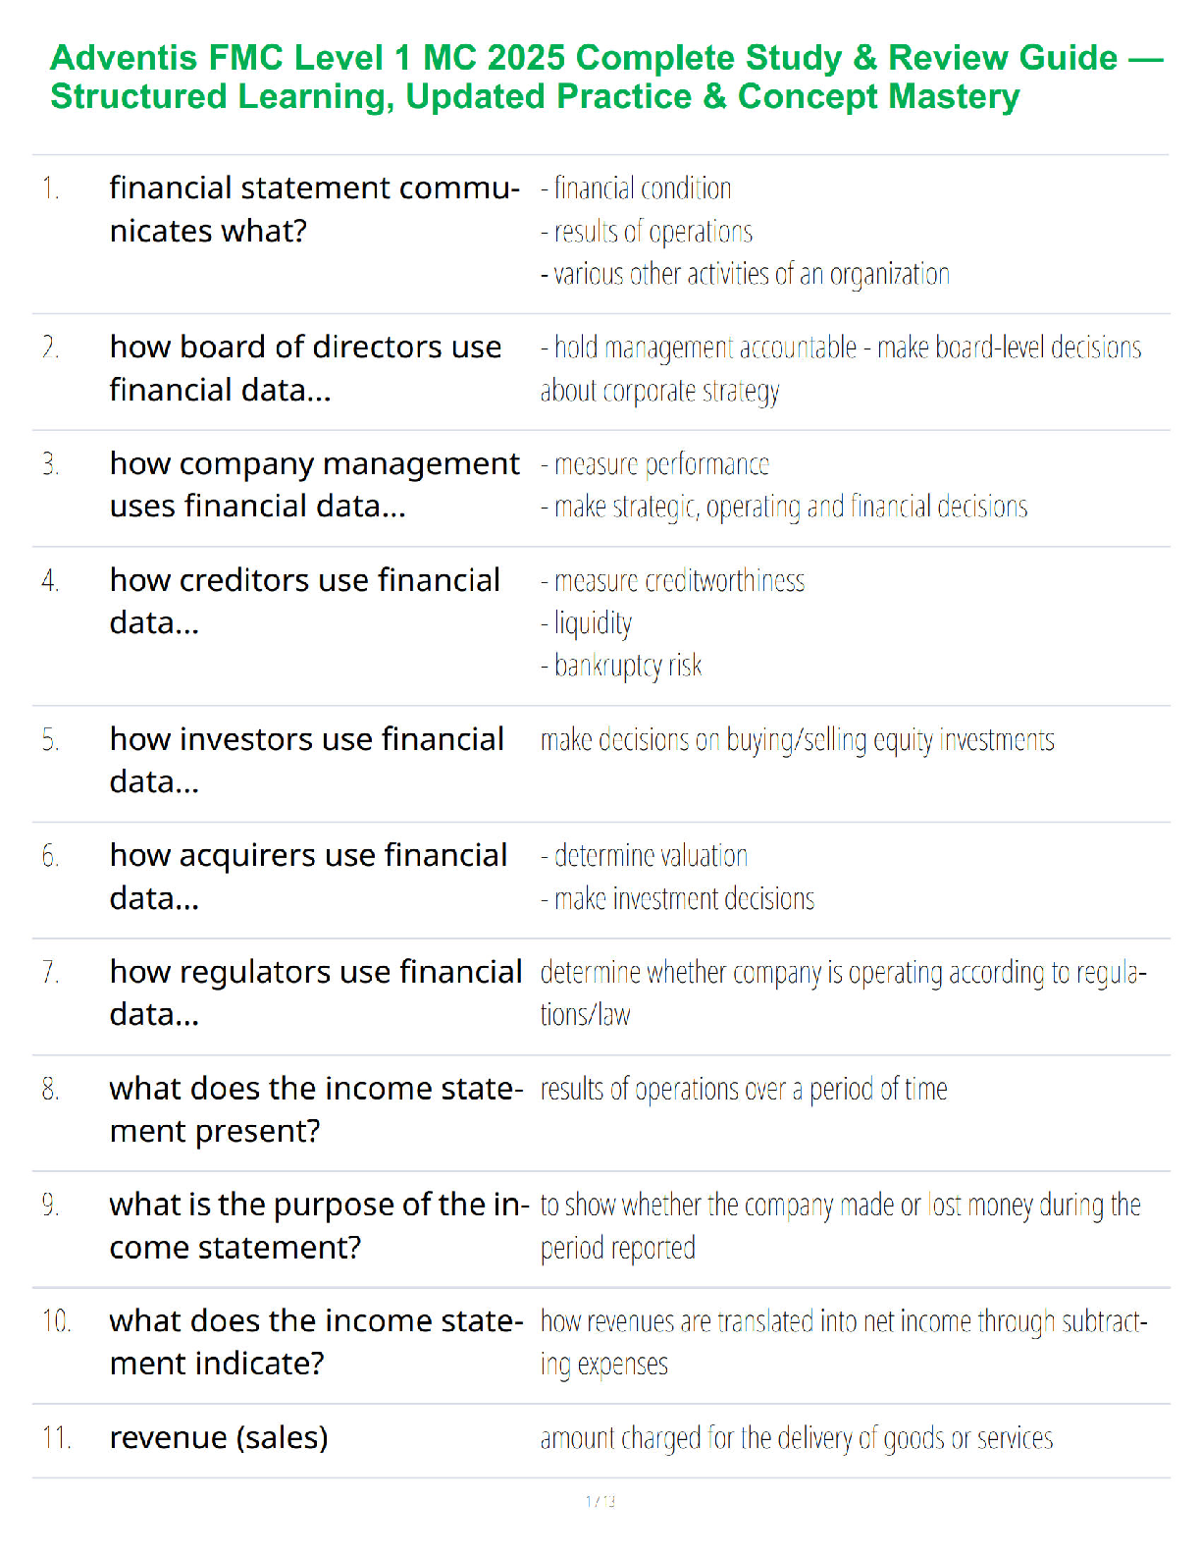Click answer 'make decisions on buying/selling equity investments'

point(797,739)
